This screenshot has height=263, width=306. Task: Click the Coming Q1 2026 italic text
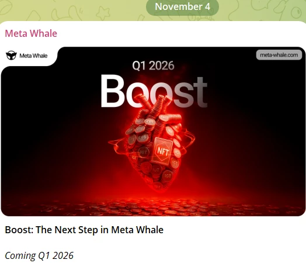coord(39,255)
